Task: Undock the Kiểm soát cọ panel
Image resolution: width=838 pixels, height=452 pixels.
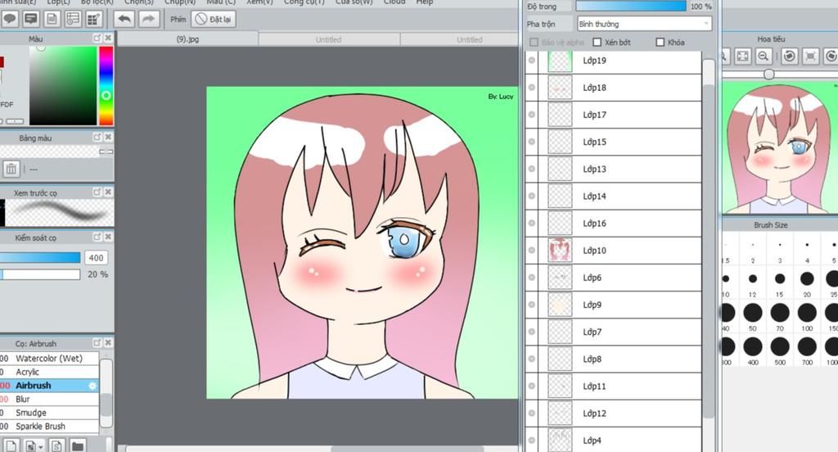Action: 97,237
